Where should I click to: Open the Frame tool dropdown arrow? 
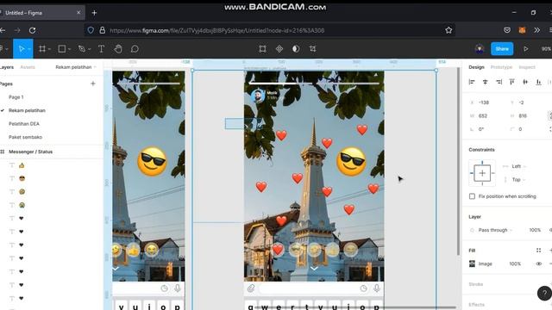[x=50, y=49]
